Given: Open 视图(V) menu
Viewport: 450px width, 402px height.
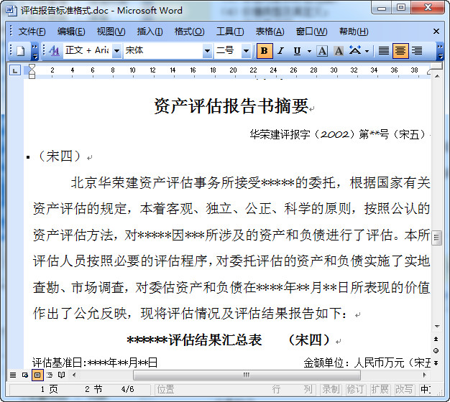Looking at the screenshot, I should point(111,32).
